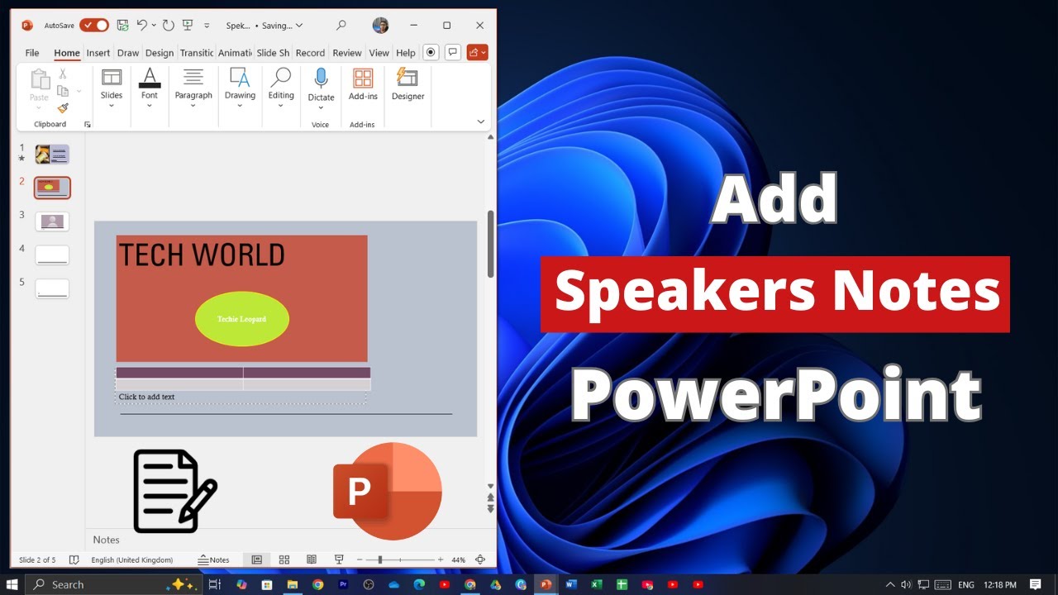The image size is (1058, 595).
Task: Click the Copy icon in Clipboard group
Action: coord(63,91)
